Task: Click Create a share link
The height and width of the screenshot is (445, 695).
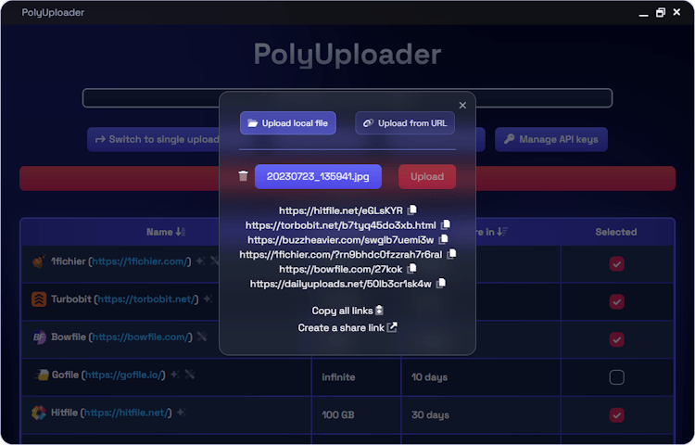Action: click(x=347, y=327)
